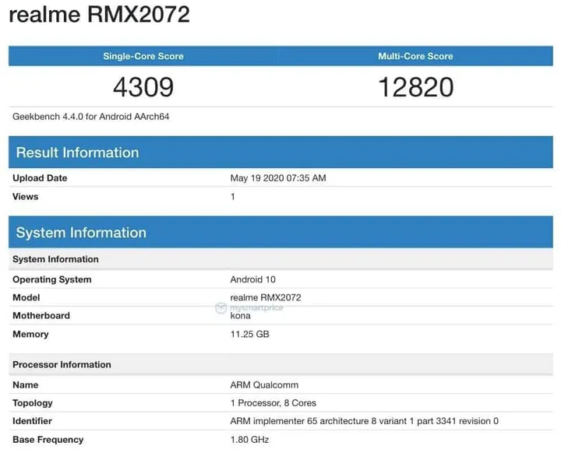
Task: Click the single-core score 4309
Action: pos(143,86)
